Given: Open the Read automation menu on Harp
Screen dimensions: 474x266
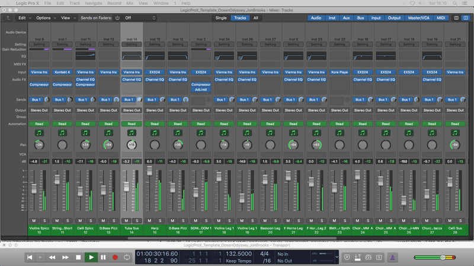Looking at the screenshot, I should tap(155, 124).
